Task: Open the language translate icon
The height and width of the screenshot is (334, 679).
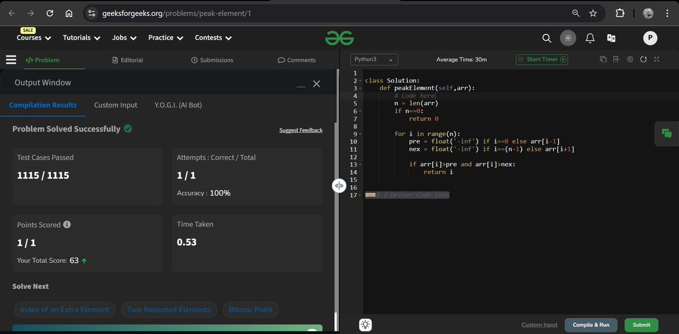Action: point(611,38)
